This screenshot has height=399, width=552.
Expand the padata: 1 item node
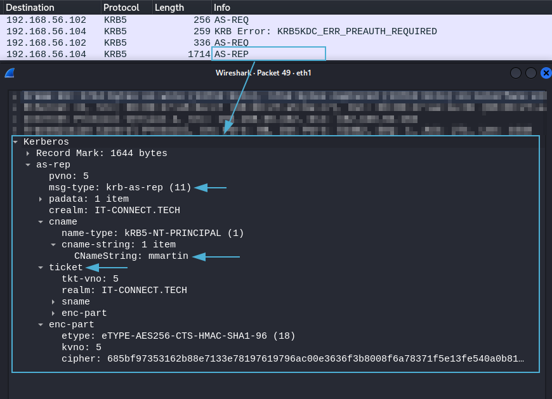41,199
